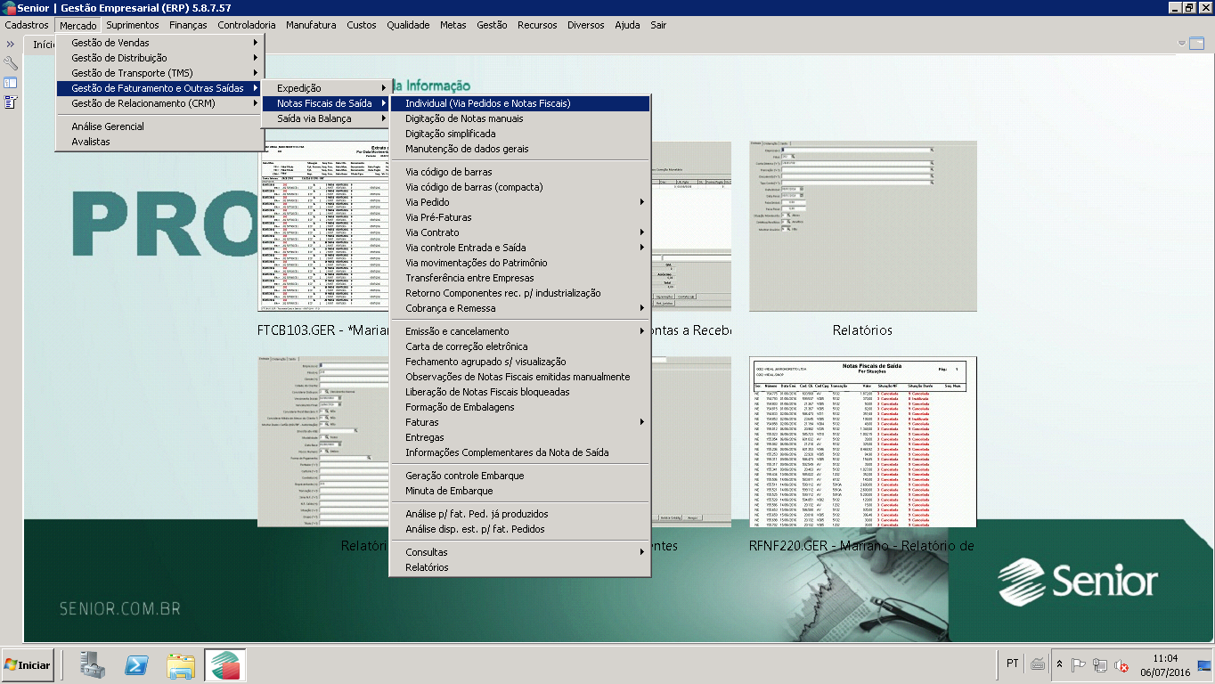Expand Emissão e cancelamento submenu
Screen dimensions: 1215x684
pyautogui.click(x=520, y=331)
